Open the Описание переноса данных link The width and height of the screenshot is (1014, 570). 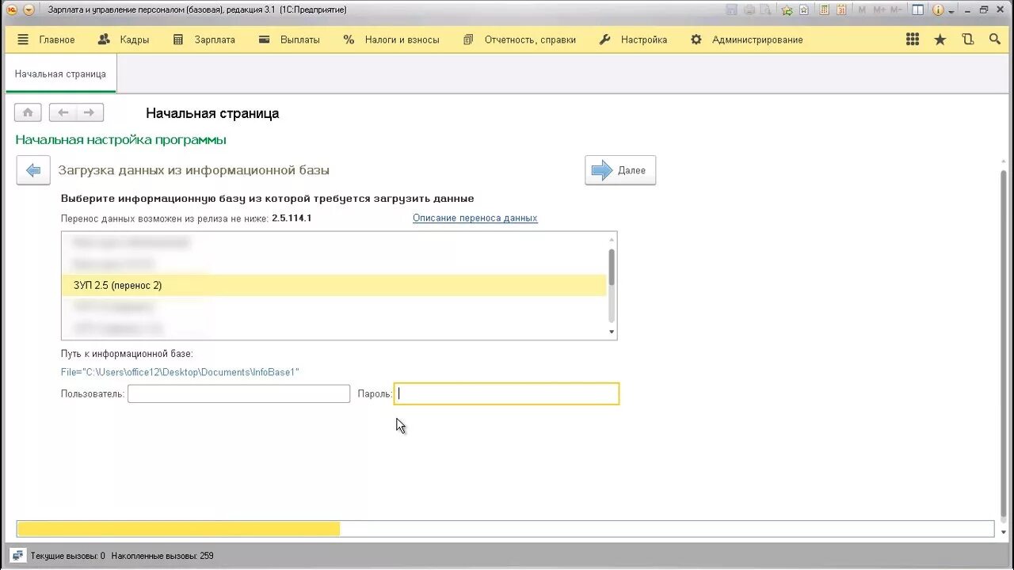point(475,218)
